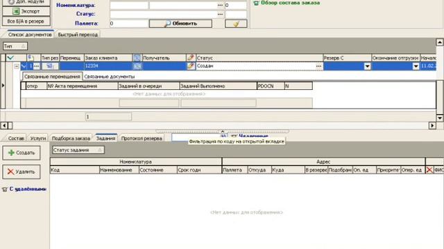
Task: Switch to Состав tab
Action: click(x=16, y=138)
